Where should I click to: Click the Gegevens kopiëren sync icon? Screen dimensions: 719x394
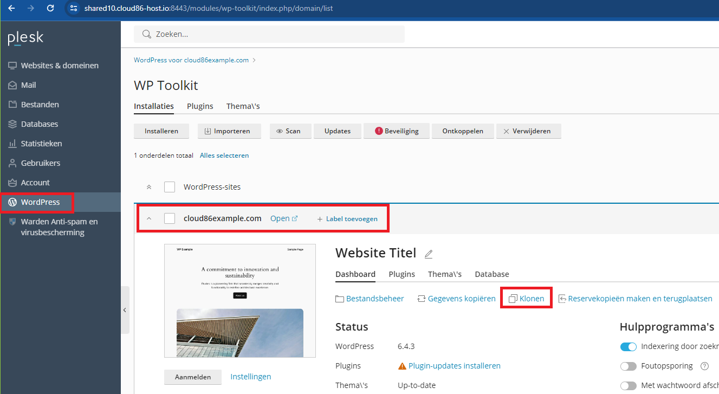[x=422, y=299]
